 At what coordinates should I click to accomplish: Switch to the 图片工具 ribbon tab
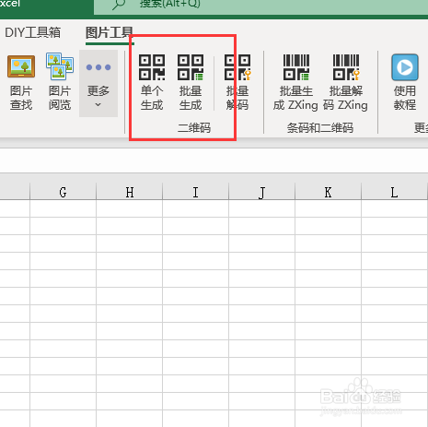(x=110, y=32)
